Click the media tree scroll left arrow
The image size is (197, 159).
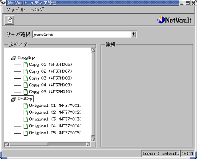[x=7, y=145]
